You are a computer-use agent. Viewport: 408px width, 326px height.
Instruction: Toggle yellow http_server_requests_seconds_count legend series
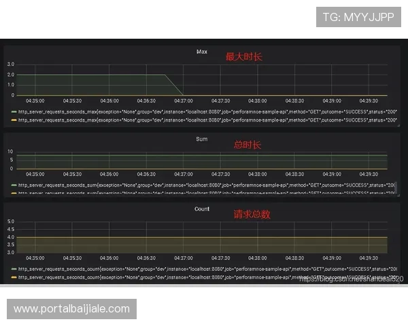[207, 277]
